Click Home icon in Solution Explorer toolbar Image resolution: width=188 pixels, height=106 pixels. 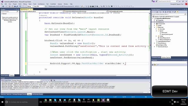pos(157,12)
